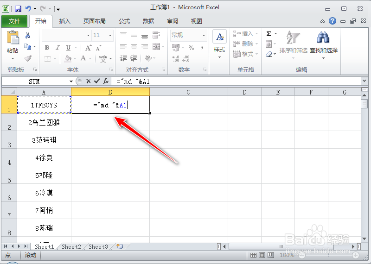This screenshot has height=264, width=371.
Task: Click the phonetic guide wén icon
Action: pos(103,58)
